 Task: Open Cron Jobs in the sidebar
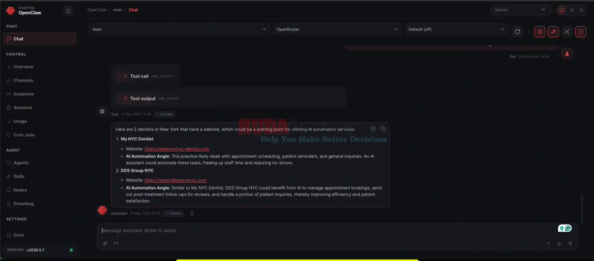40,135
